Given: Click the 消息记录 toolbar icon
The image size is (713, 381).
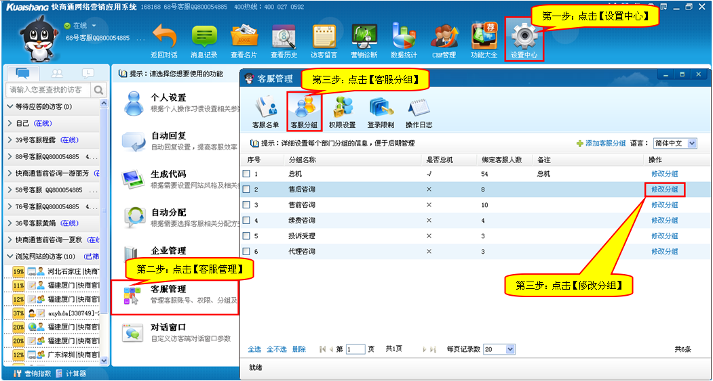Looking at the screenshot, I should point(204,37).
